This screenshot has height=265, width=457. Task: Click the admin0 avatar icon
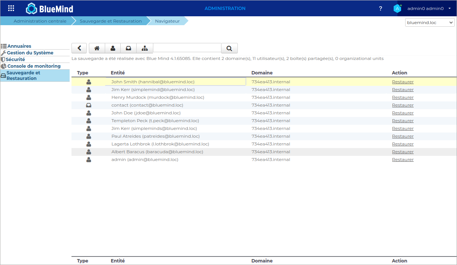pos(397,9)
